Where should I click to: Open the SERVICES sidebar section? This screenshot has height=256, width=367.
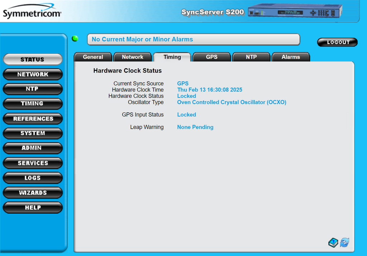click(33, 163)
